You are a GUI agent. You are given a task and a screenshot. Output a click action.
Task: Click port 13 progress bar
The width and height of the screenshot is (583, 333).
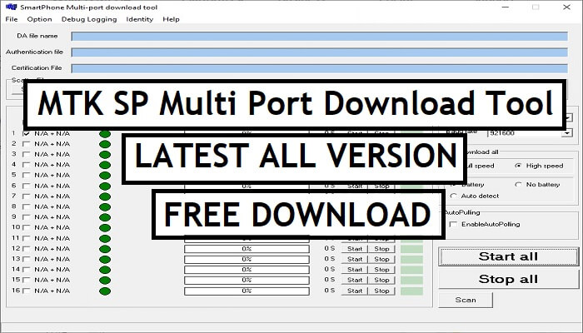[x=247, y=260]
